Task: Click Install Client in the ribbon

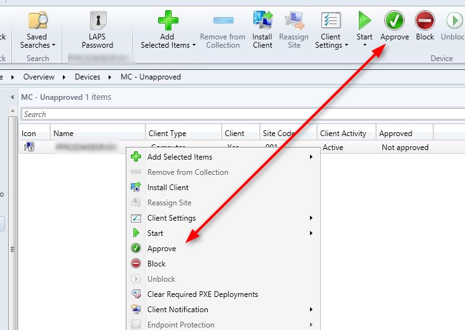Action: pyautogui.click(x=262, y=20)
